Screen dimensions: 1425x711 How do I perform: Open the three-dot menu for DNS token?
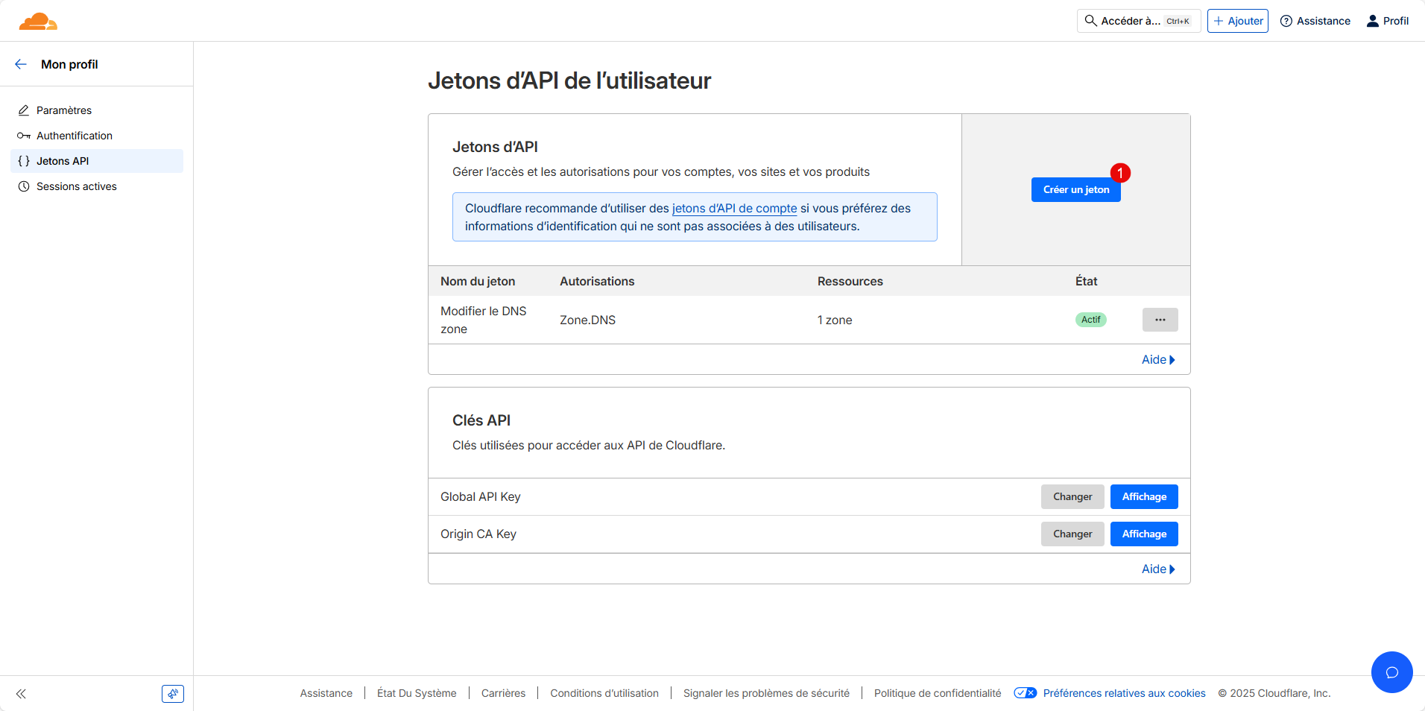[x=1160, y=320]
